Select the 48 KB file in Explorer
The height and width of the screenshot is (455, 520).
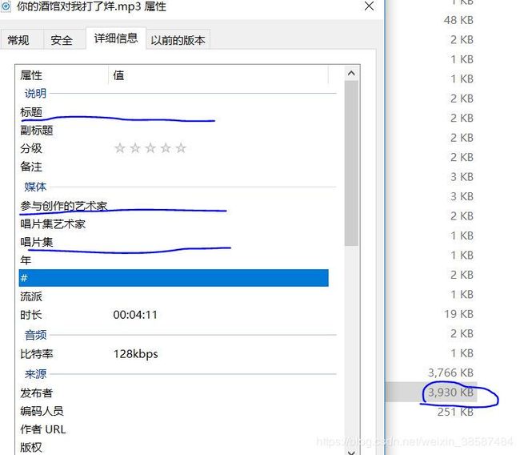(x=458, y=20)
